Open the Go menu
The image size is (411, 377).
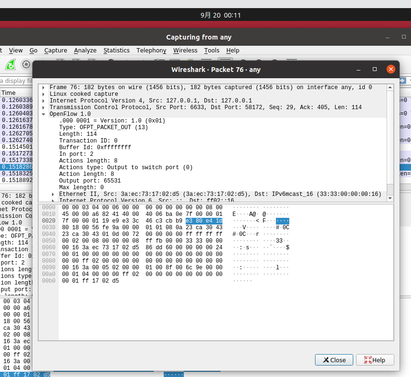(33, 50)
